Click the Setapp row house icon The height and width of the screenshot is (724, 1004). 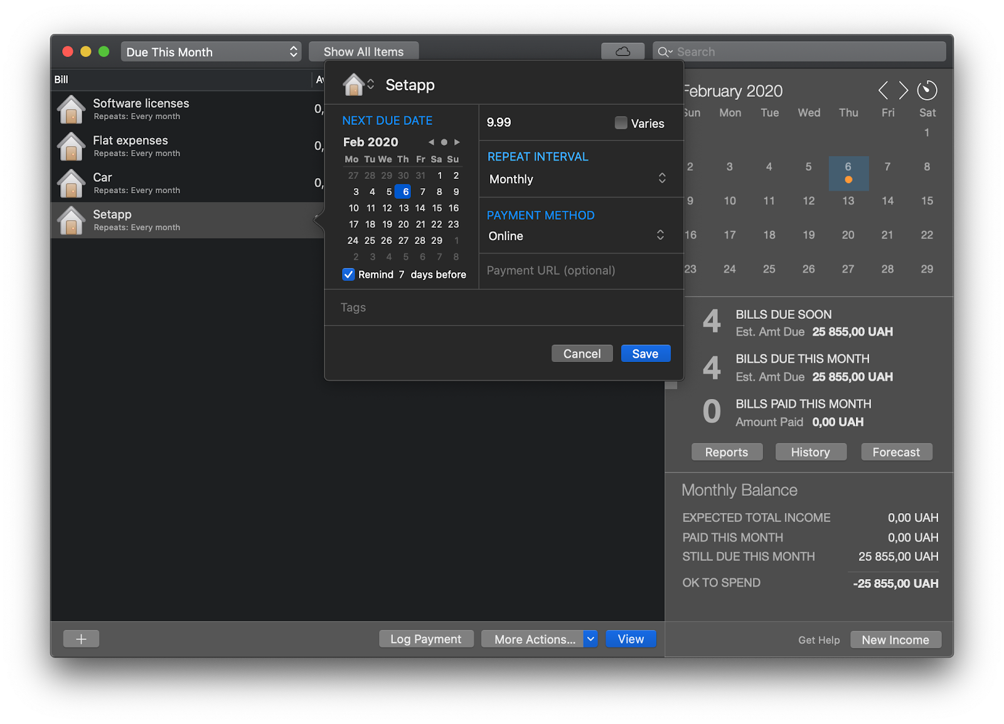[72, 220]
